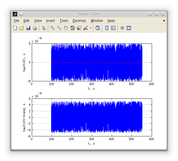Open the Window menu
The width and height of the screenshot is (178, 161).
point(97,21)
